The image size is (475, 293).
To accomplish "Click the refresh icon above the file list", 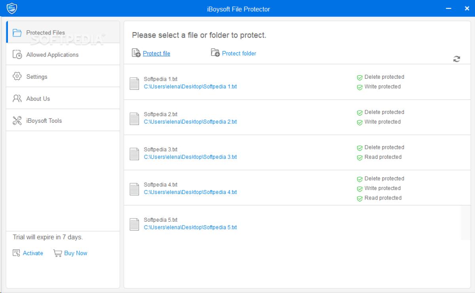I will [457, 59].
